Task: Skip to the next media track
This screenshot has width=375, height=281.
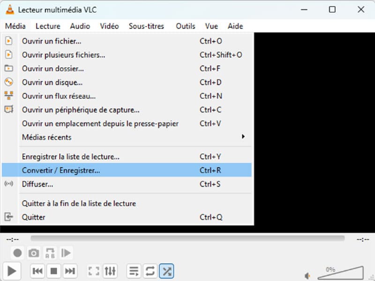Action: pos(70,271)
